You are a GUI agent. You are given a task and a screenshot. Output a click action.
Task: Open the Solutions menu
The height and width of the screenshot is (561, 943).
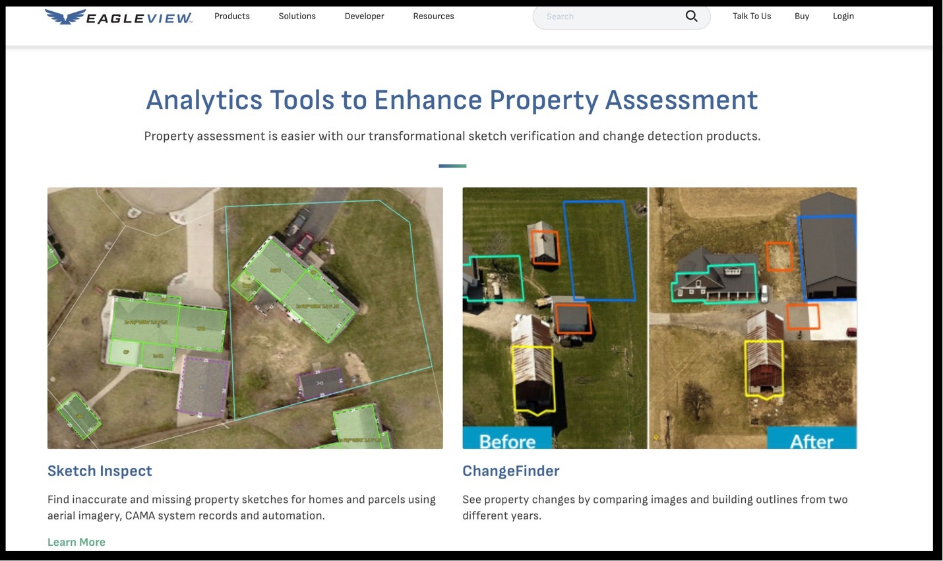297,16
